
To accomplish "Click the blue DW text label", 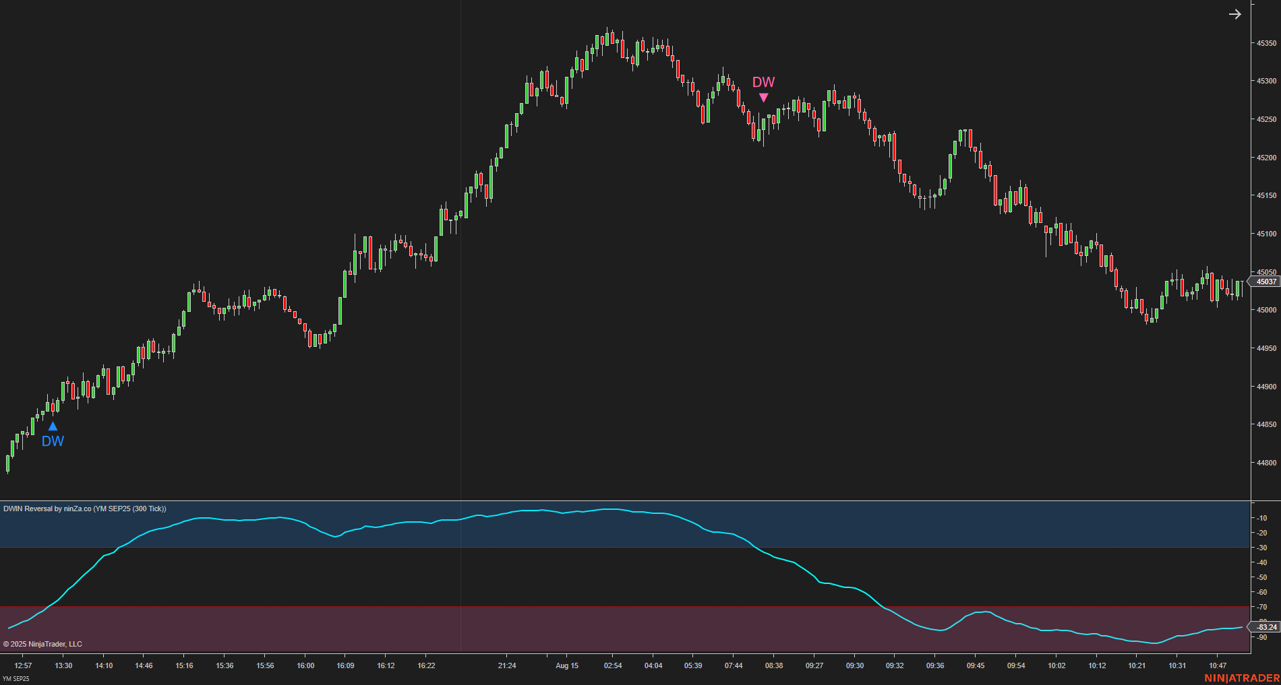I will pyautogui.click(x=53, y=441).
